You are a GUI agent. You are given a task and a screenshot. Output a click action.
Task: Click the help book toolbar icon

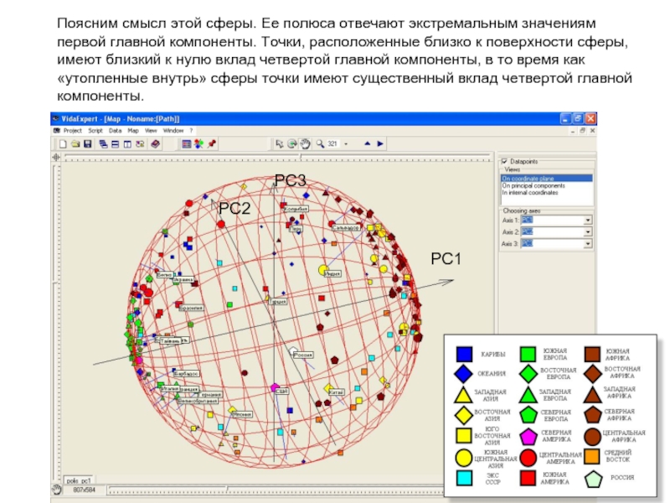point(155,143)
